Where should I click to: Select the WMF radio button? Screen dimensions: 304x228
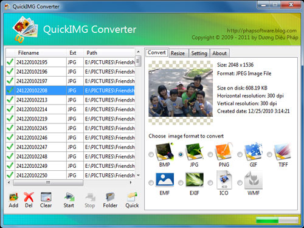pyautogui.click(x=240, y=183)
